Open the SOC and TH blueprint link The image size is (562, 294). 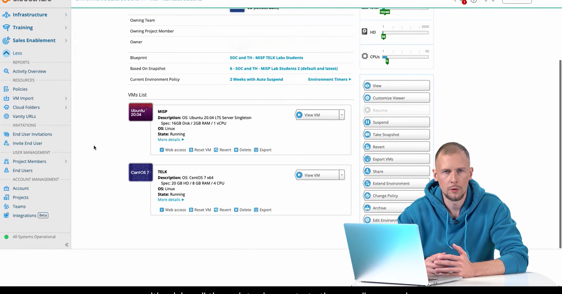point(266,58)
